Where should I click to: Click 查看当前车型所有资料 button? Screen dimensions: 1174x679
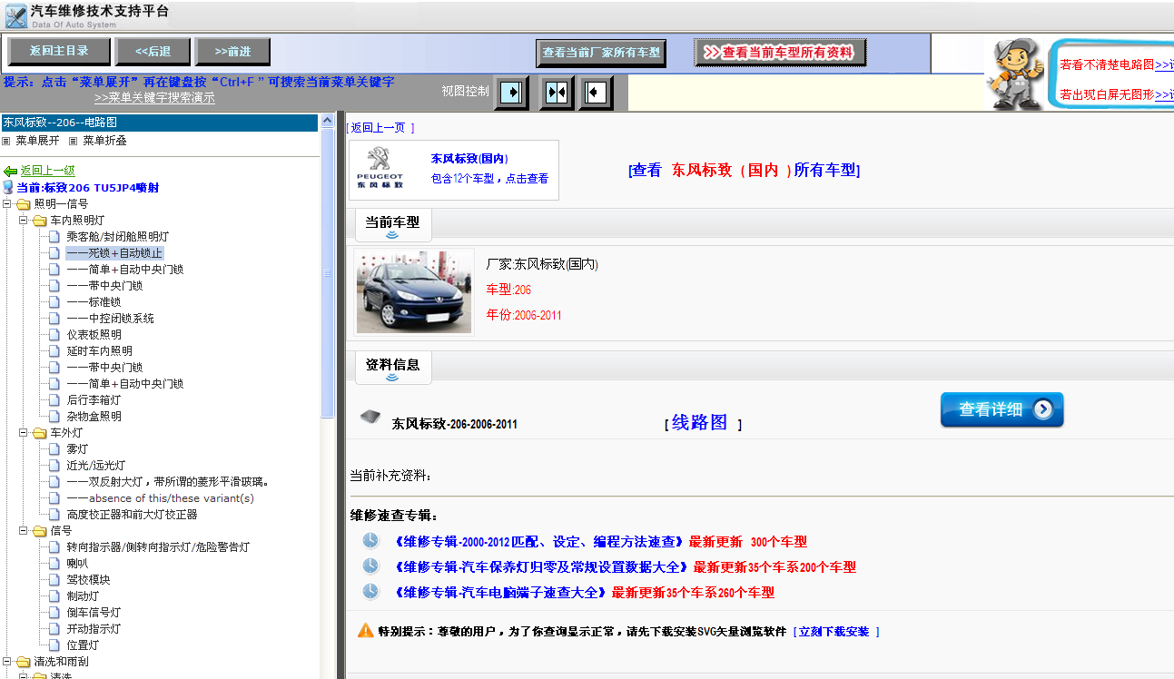(x=781, y=53)
